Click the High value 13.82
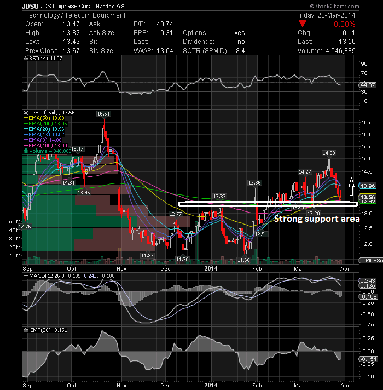Screen dimensions: 383x390 coord(71,33)
